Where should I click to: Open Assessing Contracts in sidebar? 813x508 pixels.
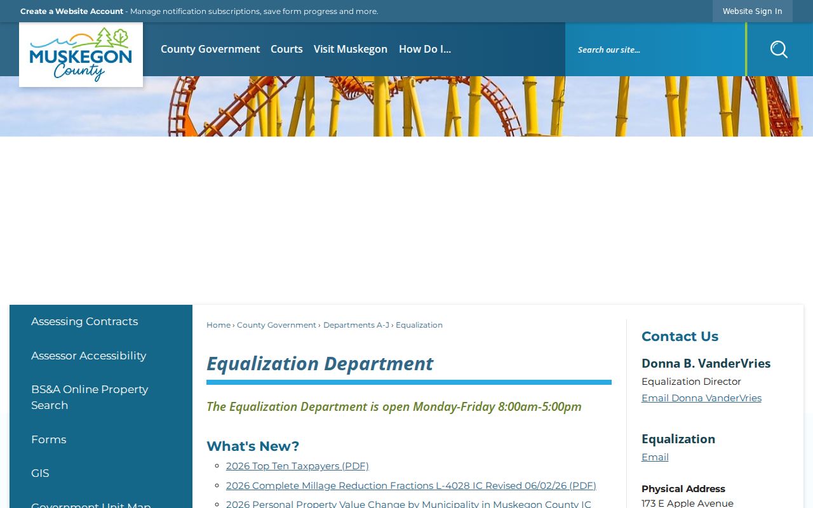click(84, 321)
